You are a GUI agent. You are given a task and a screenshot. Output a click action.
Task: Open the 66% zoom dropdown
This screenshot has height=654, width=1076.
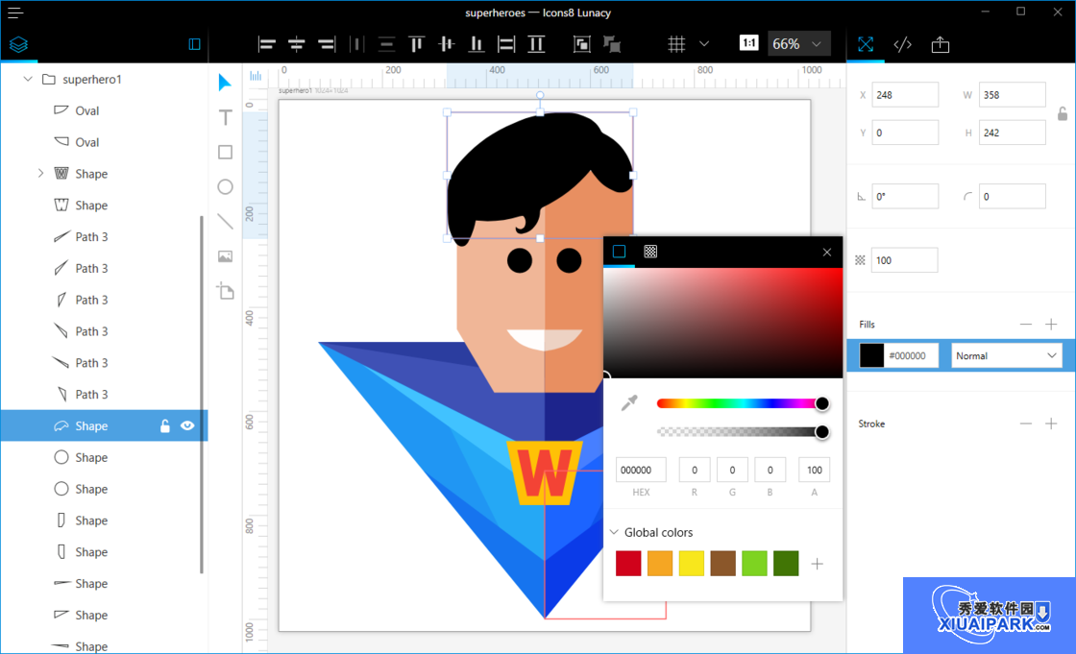pyautogui.click(x=798, y=44)
